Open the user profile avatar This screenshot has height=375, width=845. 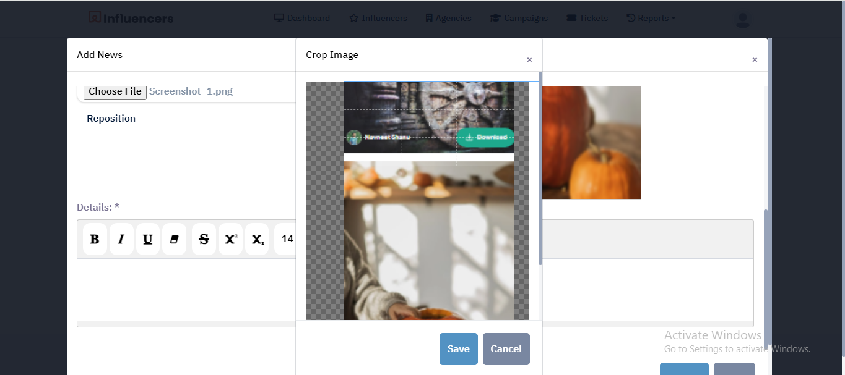click(742, 19)
